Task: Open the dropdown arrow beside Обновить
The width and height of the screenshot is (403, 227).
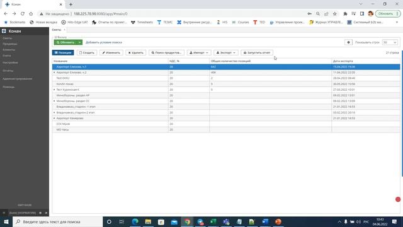Action: point(80,42)
